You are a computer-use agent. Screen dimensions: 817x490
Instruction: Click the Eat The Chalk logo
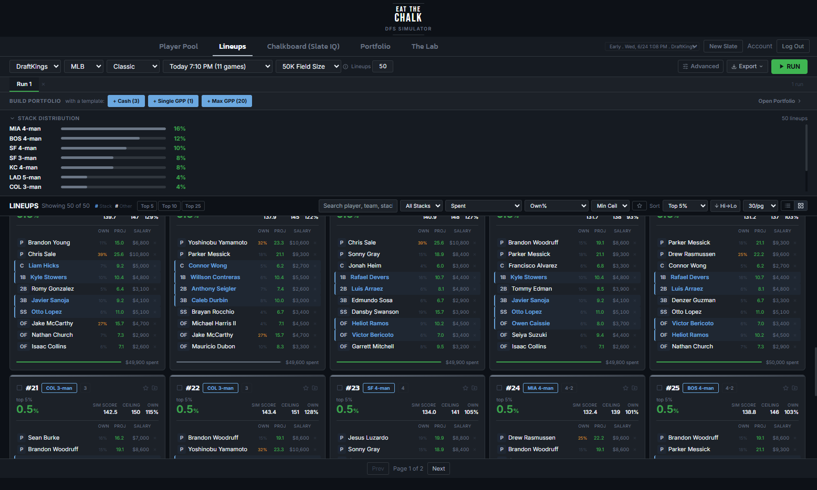coord(409,18)
